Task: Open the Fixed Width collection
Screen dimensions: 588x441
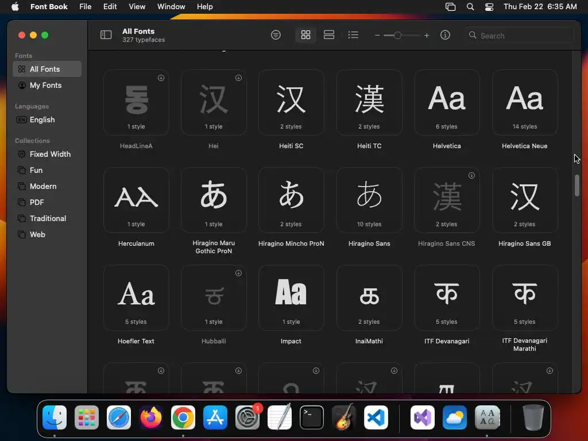Action: [47, 154]
